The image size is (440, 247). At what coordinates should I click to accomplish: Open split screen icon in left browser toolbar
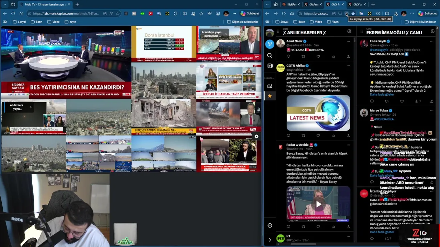[185, 13]
